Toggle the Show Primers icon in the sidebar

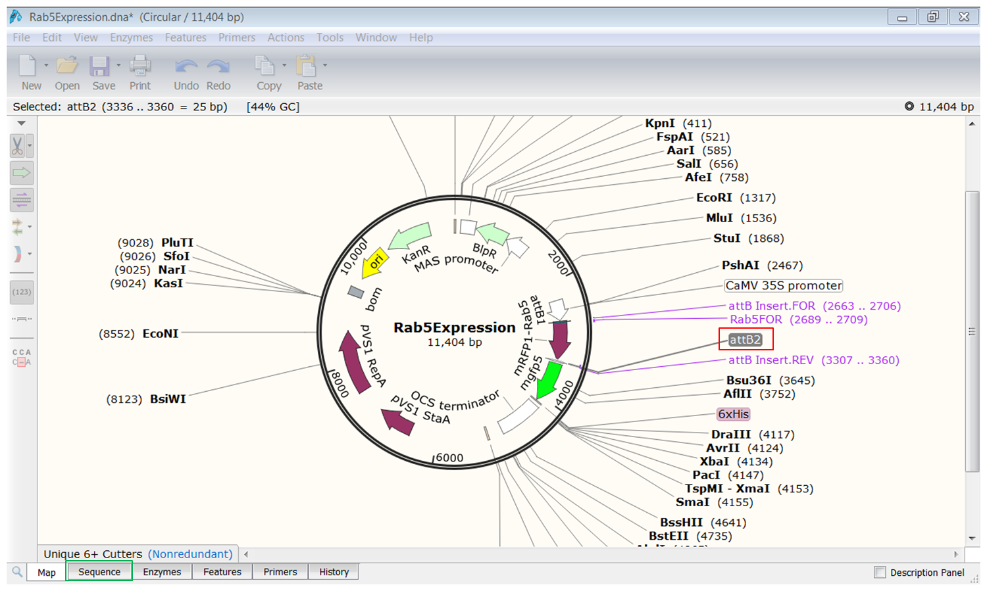[22, 199]
